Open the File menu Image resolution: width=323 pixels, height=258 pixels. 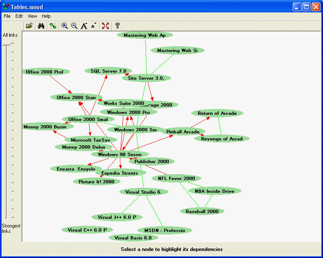7,16
